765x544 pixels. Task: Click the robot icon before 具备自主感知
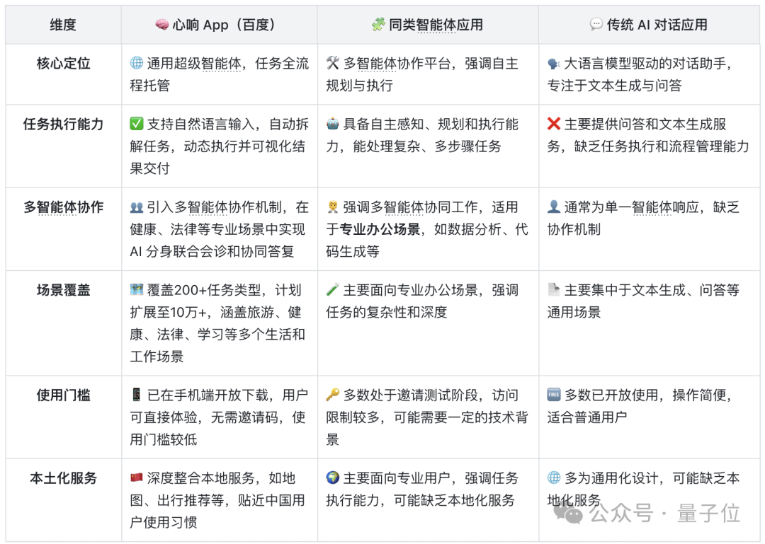333,124
